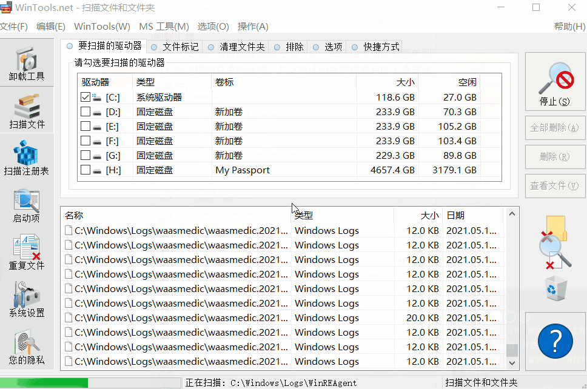The height and width of the screenshot is (389, 587).
Task: Click the G: drive disk icon
Action: pos(97,156)
